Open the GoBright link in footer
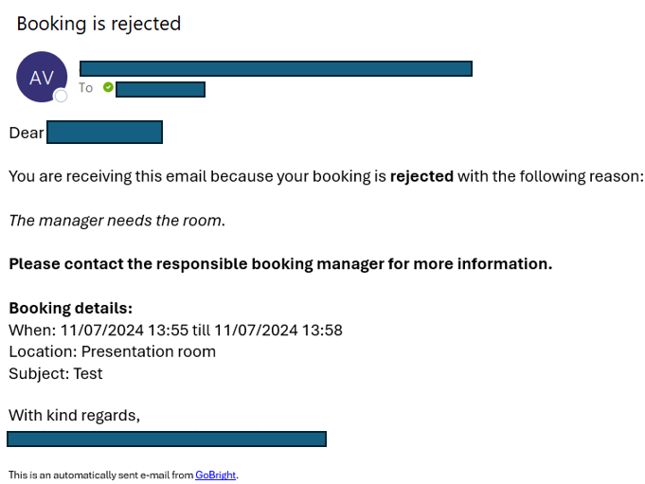The width and height of the screenshot is (645, 484). pos(215,475)
